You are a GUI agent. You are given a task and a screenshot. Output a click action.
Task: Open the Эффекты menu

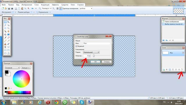[55, 5]
